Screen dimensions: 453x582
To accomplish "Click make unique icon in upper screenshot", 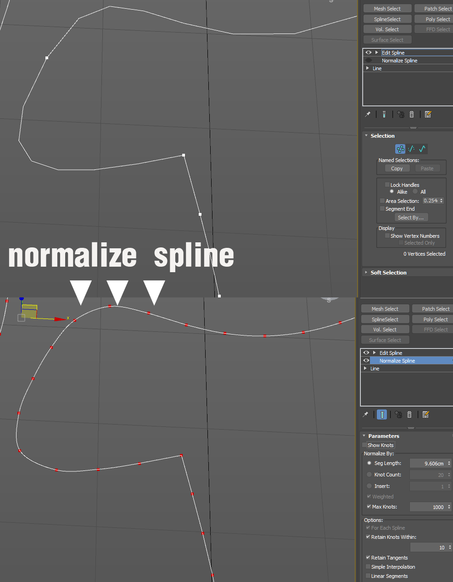I will coord(401,114).
